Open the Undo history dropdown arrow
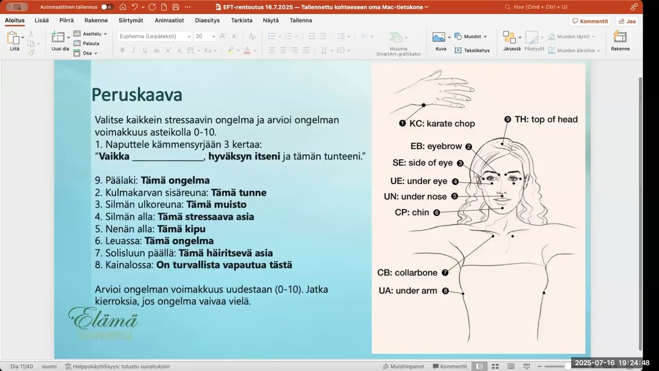Viewport: 659px width, 371px height. 142,7
